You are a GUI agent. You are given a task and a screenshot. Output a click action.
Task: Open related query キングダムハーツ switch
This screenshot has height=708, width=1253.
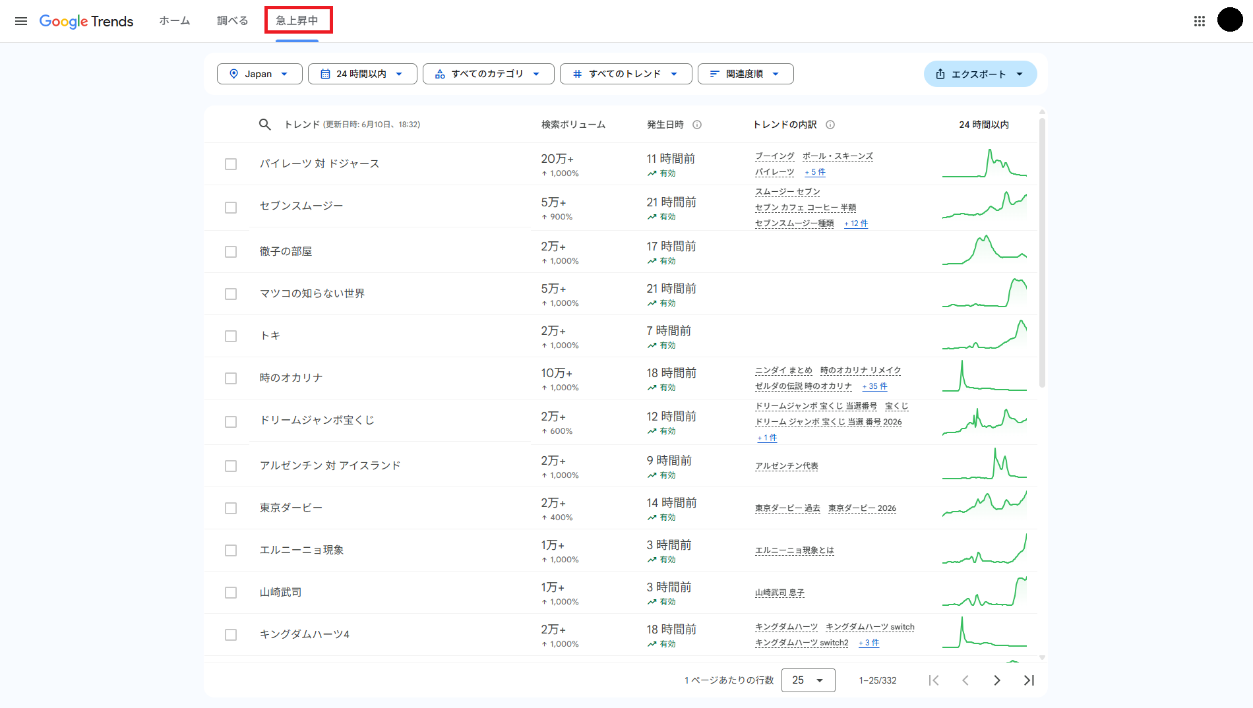click(x=870, y=627)
